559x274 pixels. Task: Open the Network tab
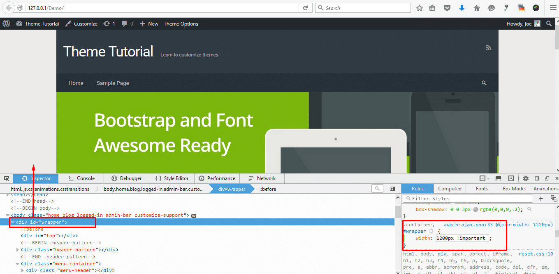pyautogui.click(x=262, y=178)
